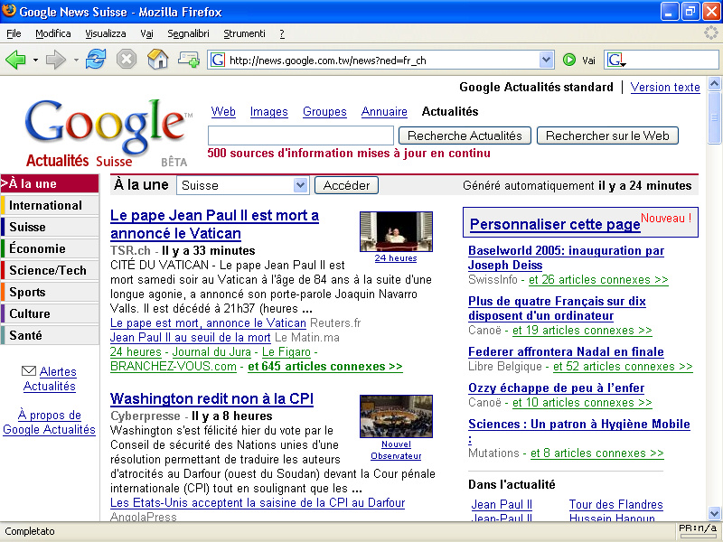Expand the address bar URL history dropdown
Image resolution: width=723 pixels, height=542 pixels.
tap(546, 60)
